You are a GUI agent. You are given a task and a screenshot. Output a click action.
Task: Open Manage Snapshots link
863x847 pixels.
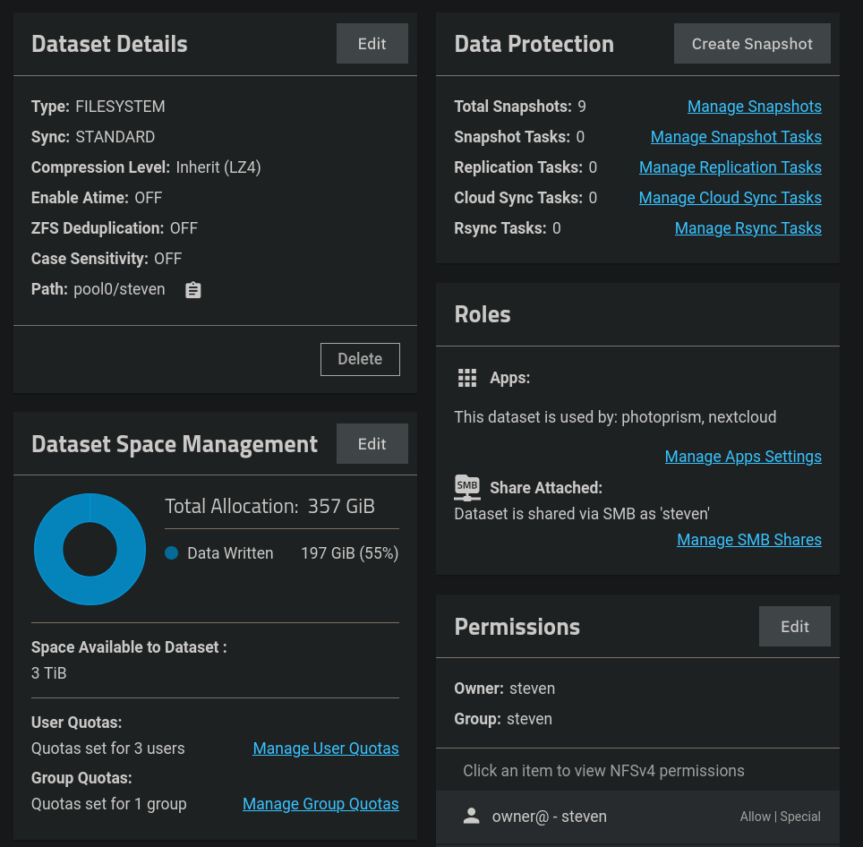coord(754,107)
